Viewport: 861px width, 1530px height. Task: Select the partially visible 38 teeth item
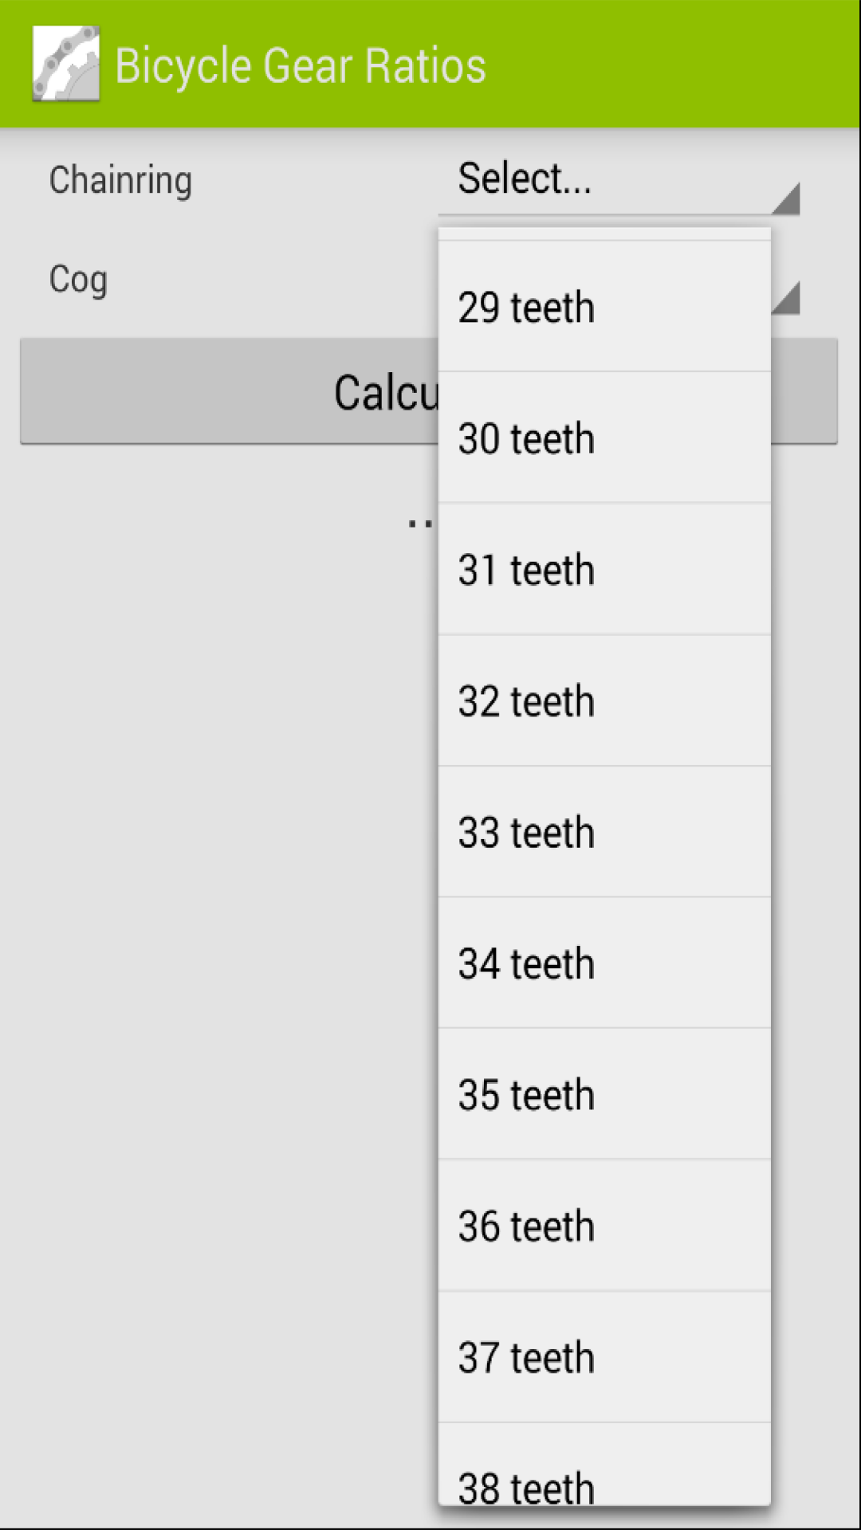coord(604,1465)
